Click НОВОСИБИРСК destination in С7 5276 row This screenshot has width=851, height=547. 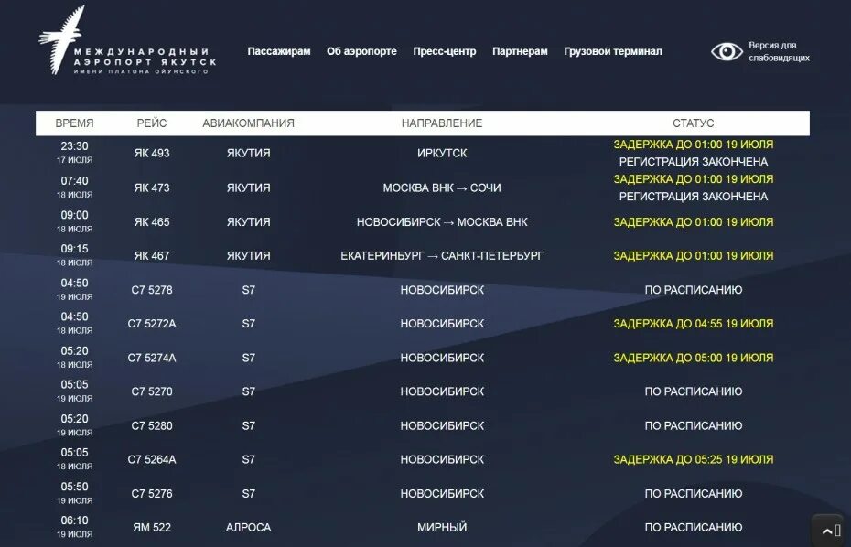pyautogui.click(x=442, y=493)
